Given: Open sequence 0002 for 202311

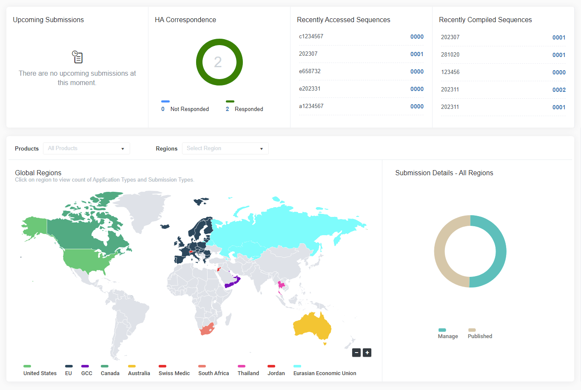Looking at the screenshot, I should tap(558, 90).
